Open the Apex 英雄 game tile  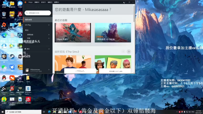tap(73, 33)
